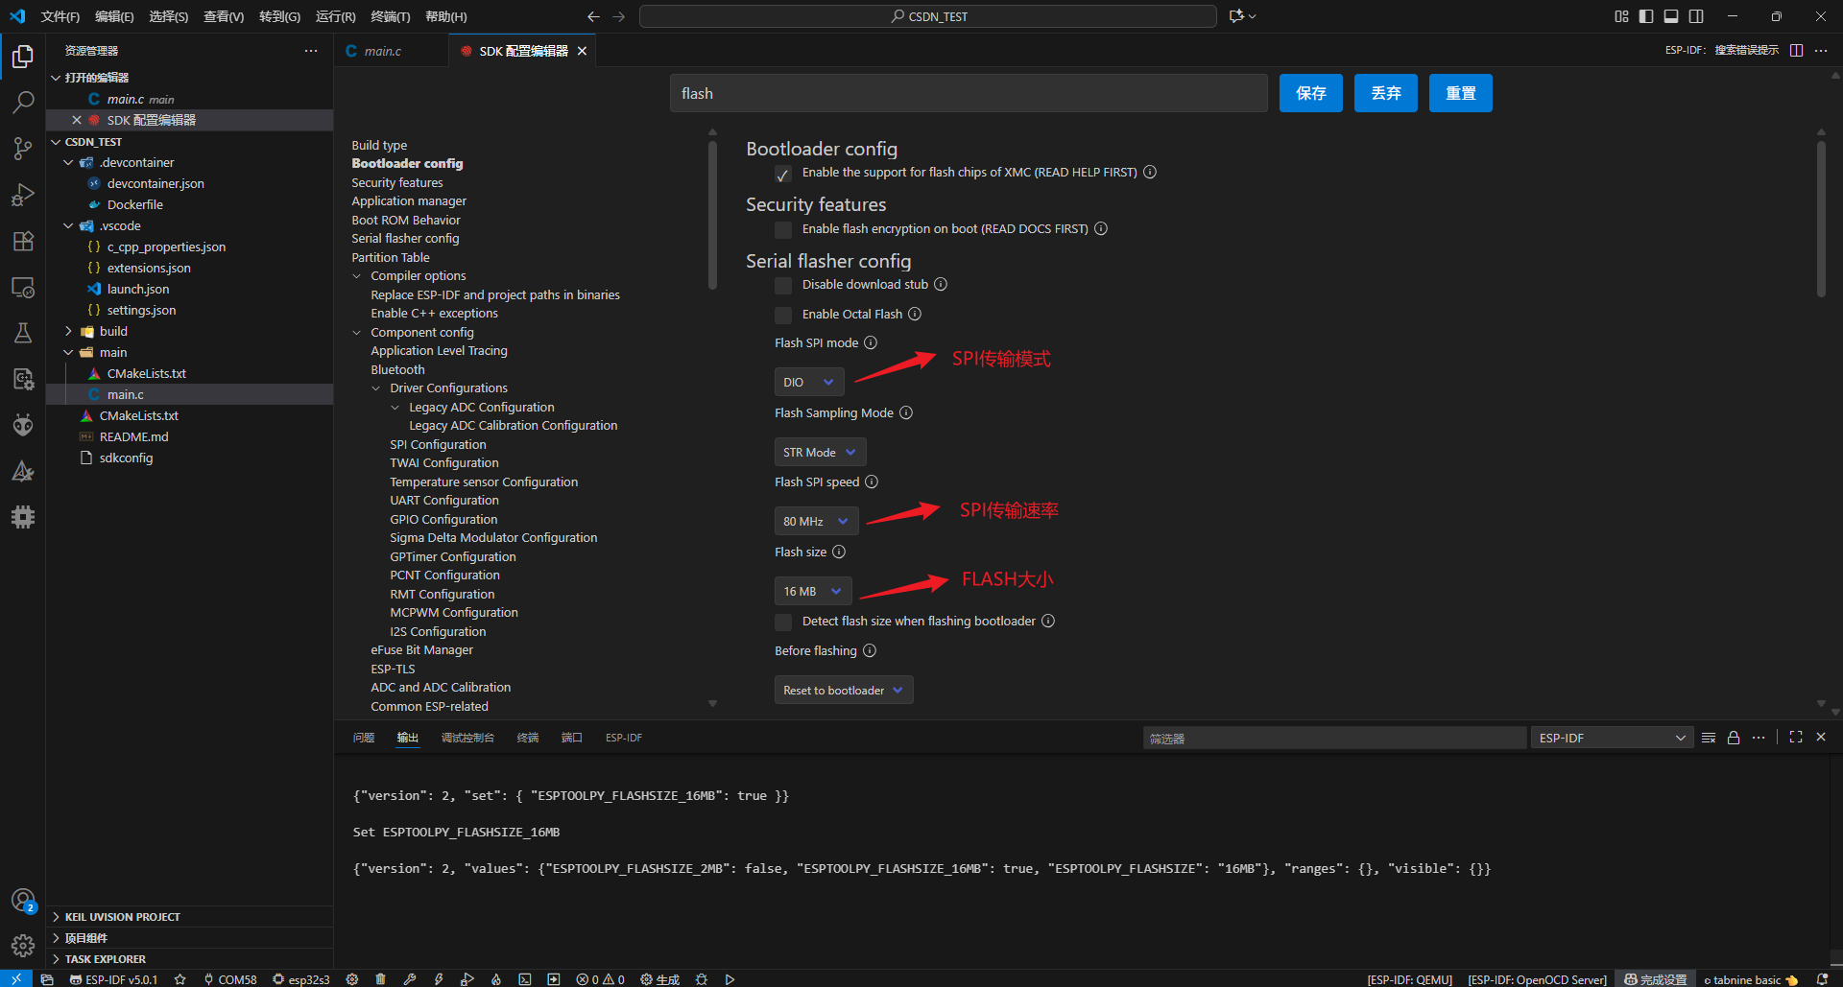This screenshot has height=987, width=1843.
Task: Select the flash method star icon in the status bar
Action: click(x=180, y=979)
